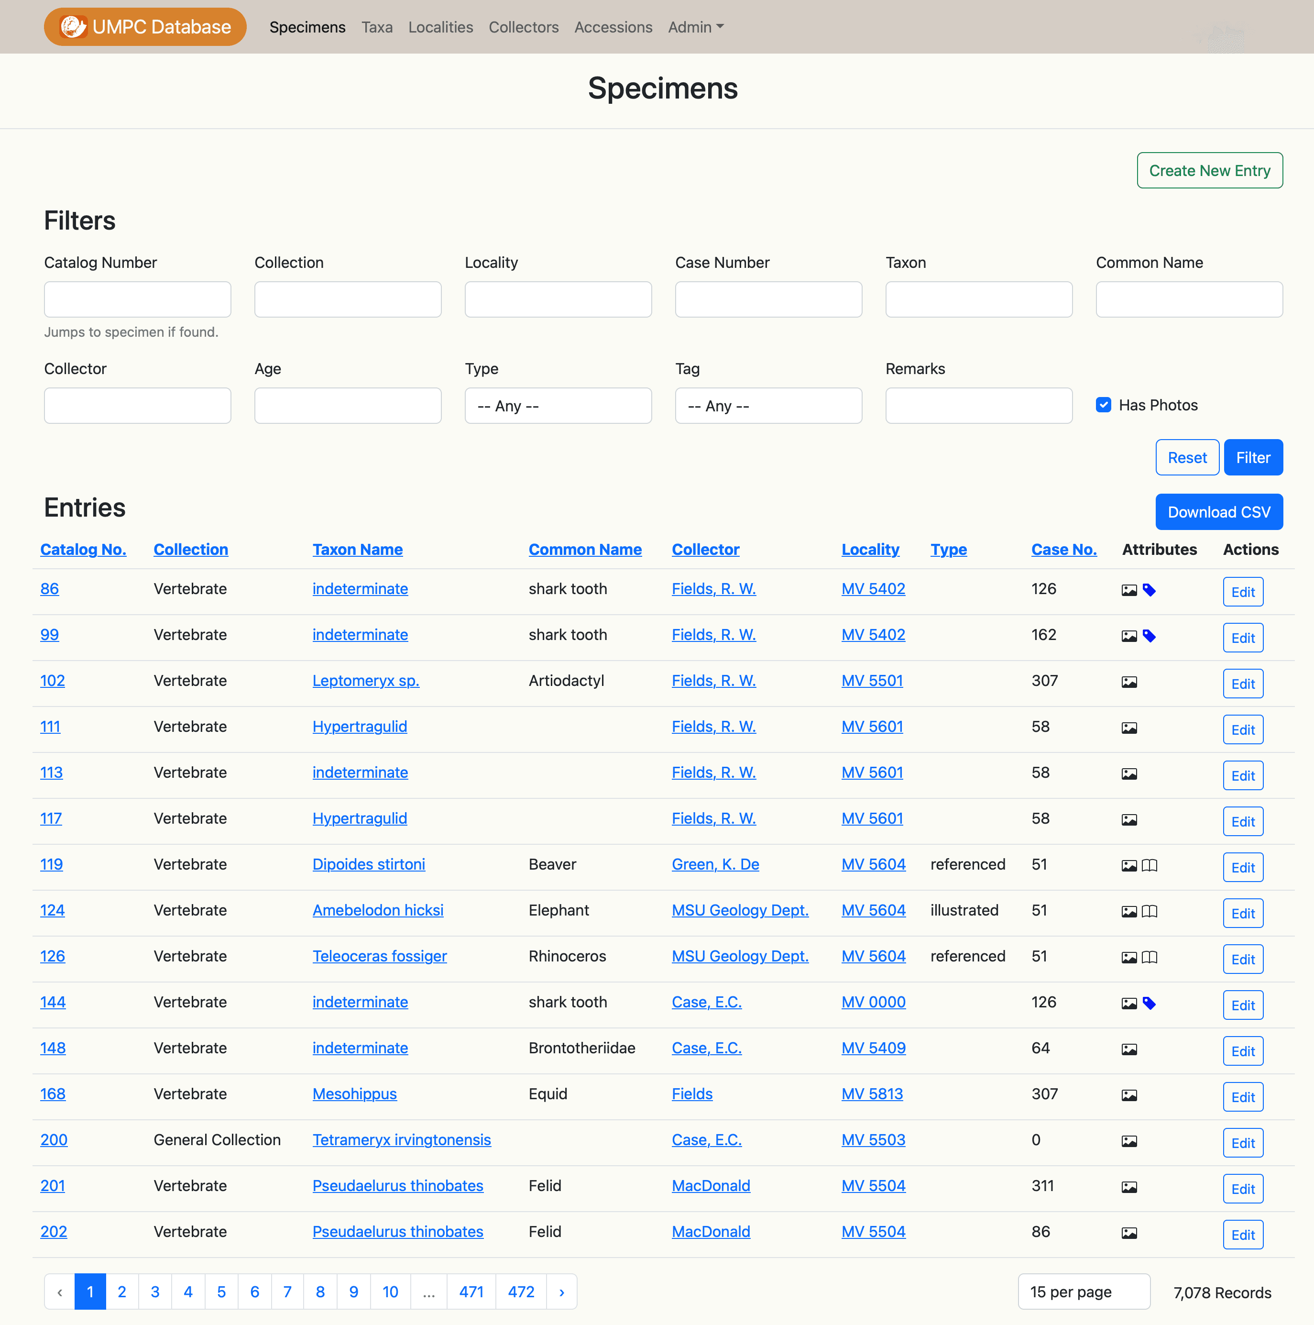The image size is (1314, 1325).
Task: Click the blue tag icon in row 144
Action: pos(1150,1004)
